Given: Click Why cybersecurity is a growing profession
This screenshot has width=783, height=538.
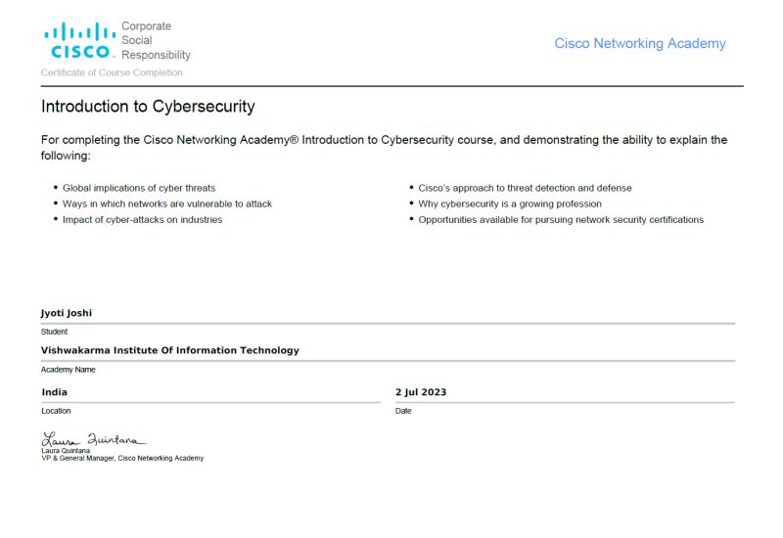Looking at the screenshot, I should tap(510, 203).
